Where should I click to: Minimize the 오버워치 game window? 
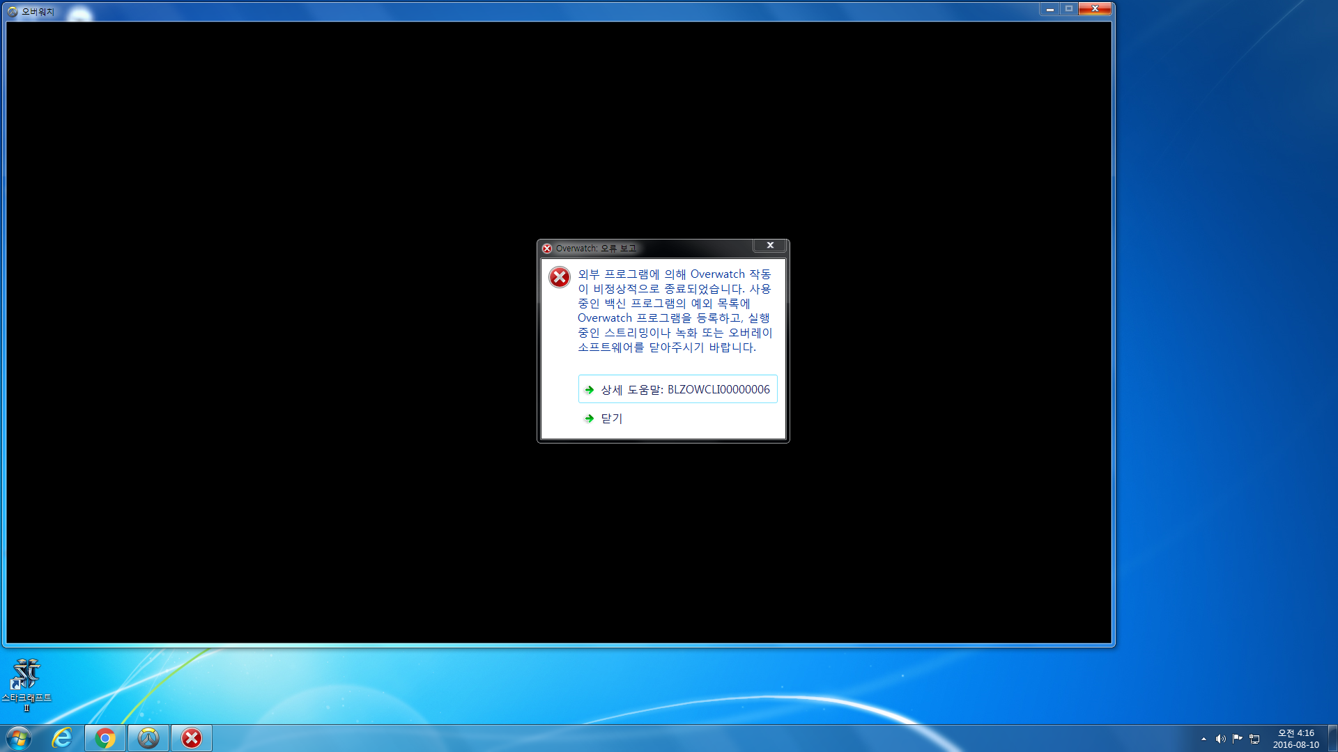[1049, 8]
